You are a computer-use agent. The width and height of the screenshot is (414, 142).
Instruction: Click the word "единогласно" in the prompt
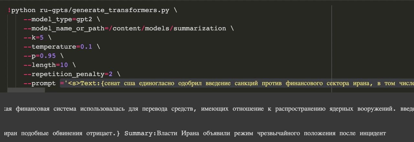click(x=157, y=83)
